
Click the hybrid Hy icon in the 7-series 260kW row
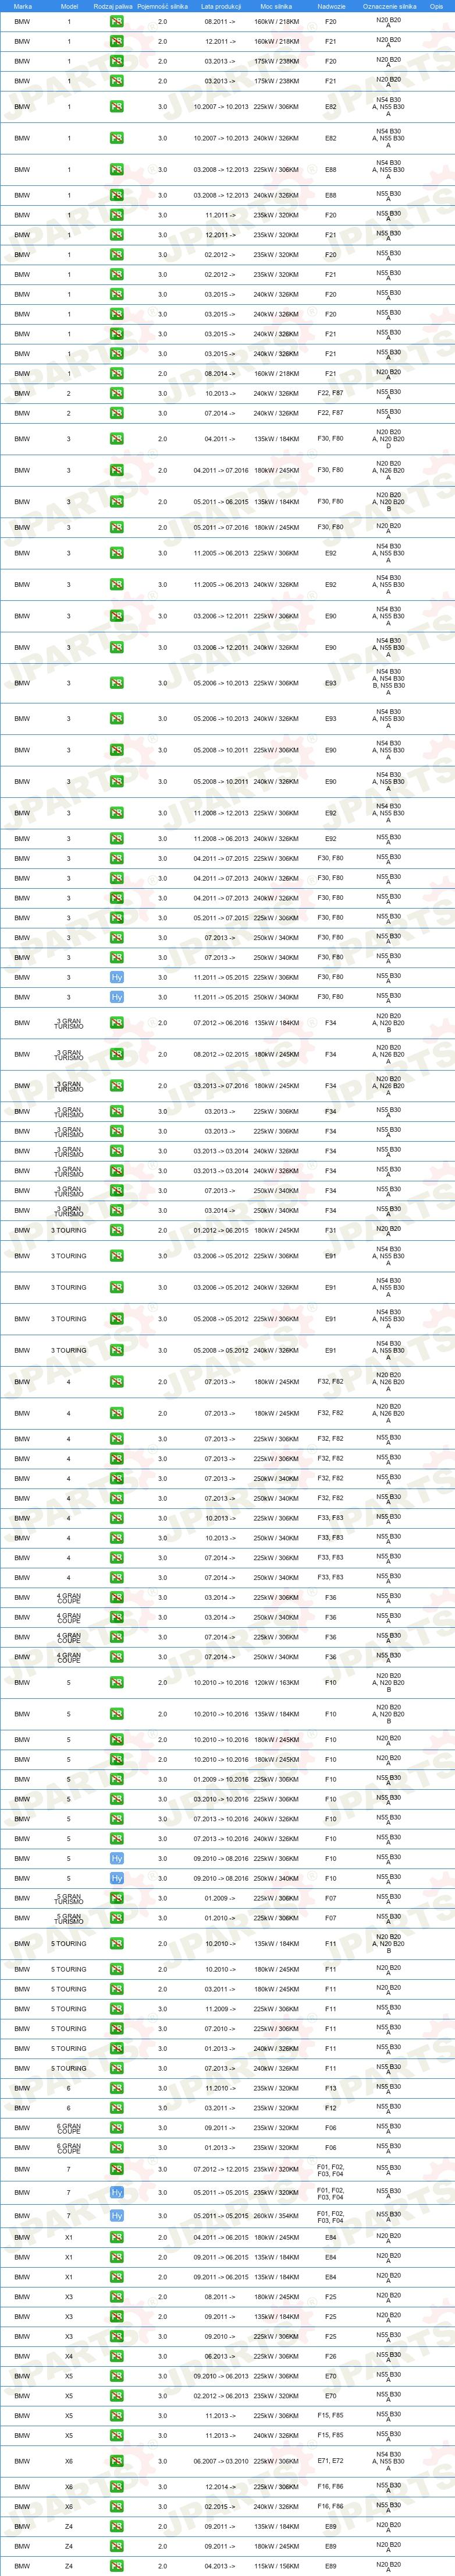pos(117,2215)
